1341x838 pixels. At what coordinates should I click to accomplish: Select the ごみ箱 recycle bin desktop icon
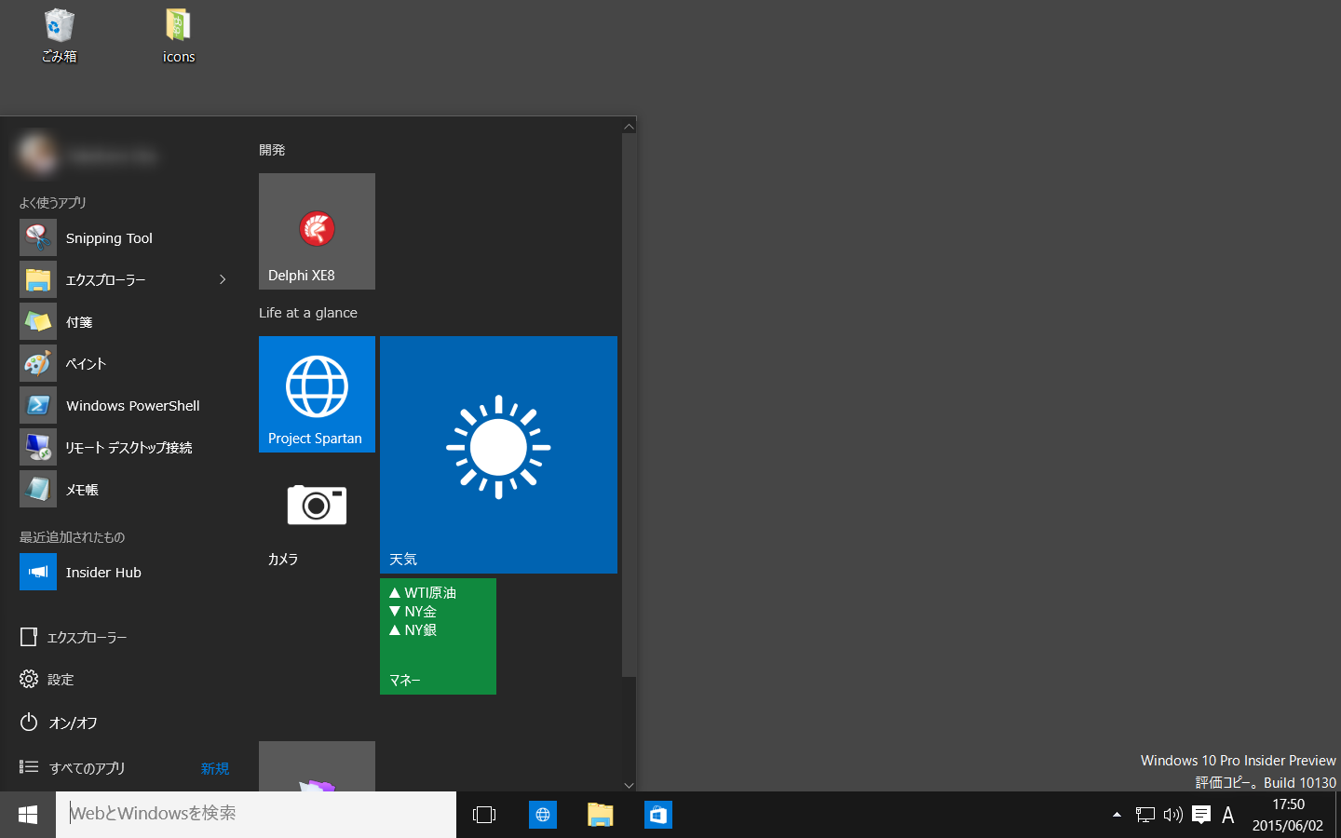tap(59, 36)
